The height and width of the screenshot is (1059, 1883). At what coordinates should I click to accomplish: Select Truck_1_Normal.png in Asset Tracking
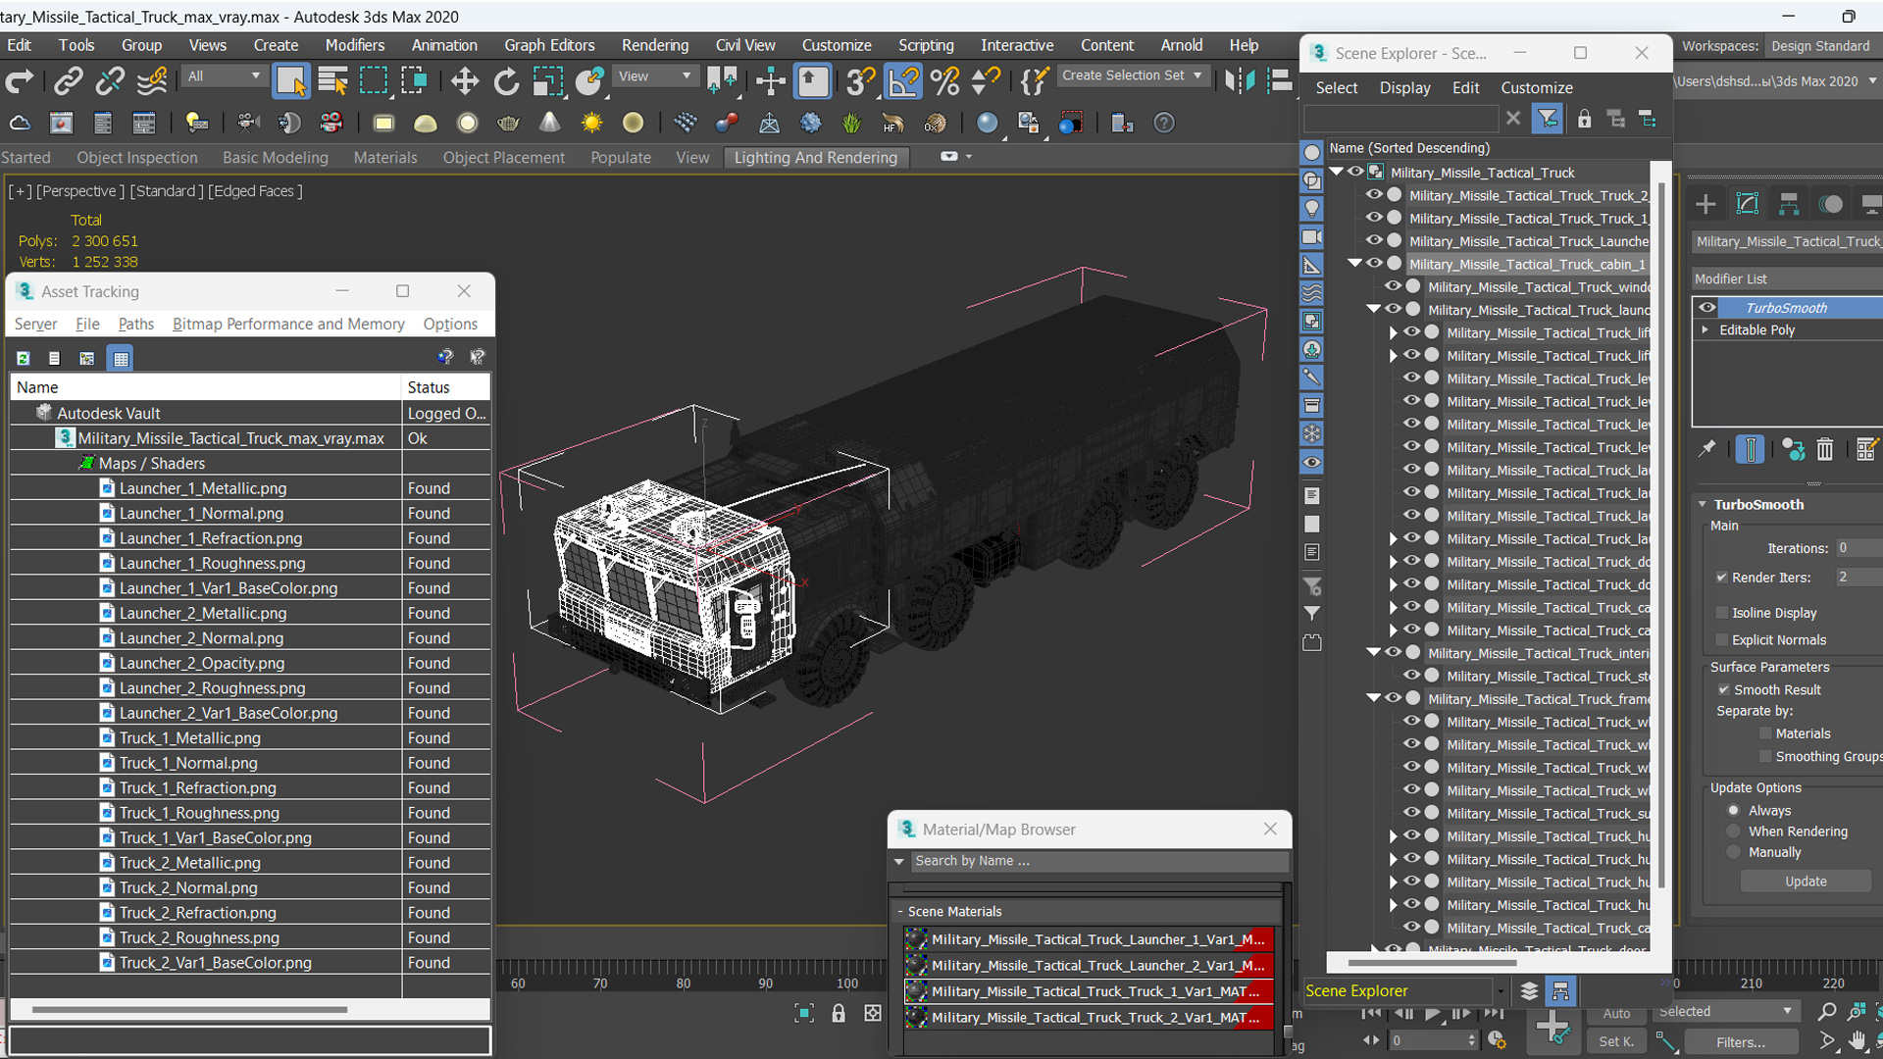(188, 763)
